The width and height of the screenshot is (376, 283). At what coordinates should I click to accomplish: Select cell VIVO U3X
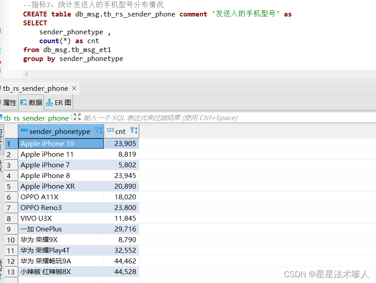(61, 218)
